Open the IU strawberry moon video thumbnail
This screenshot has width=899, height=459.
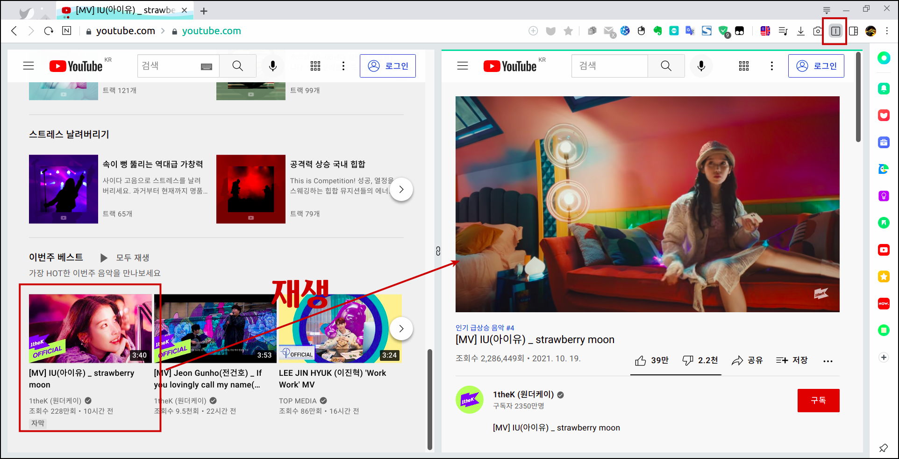(90, 329)
